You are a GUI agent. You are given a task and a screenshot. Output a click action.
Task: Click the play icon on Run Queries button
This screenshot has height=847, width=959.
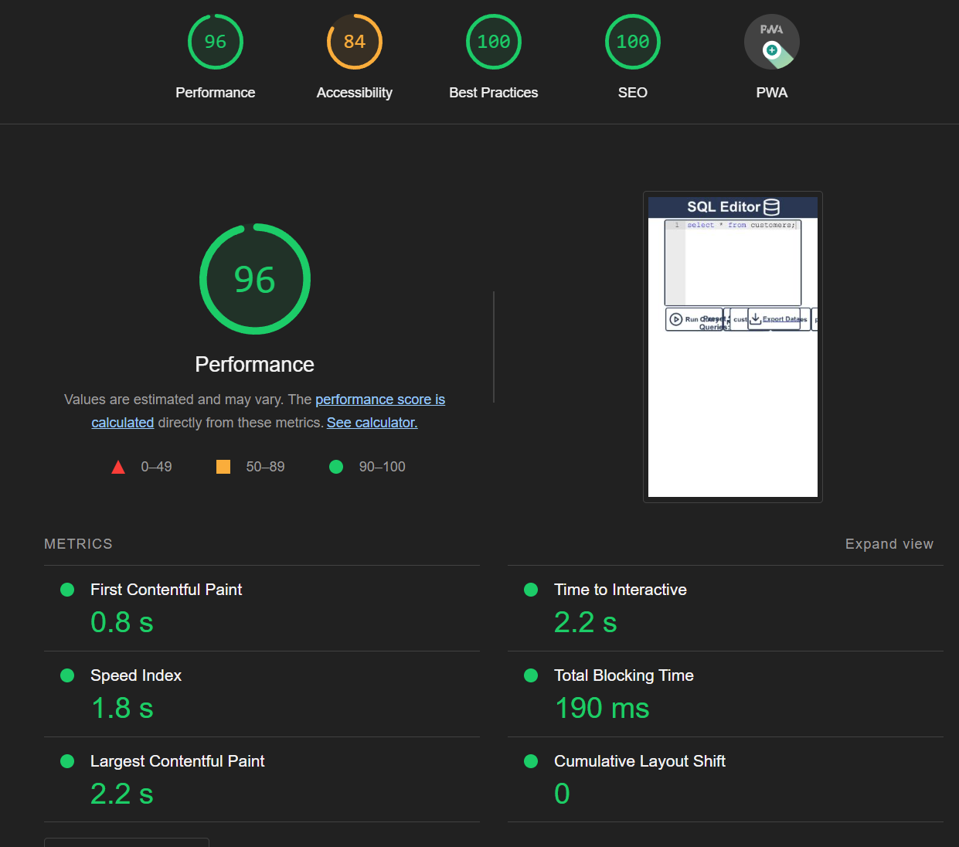(676, 318)
